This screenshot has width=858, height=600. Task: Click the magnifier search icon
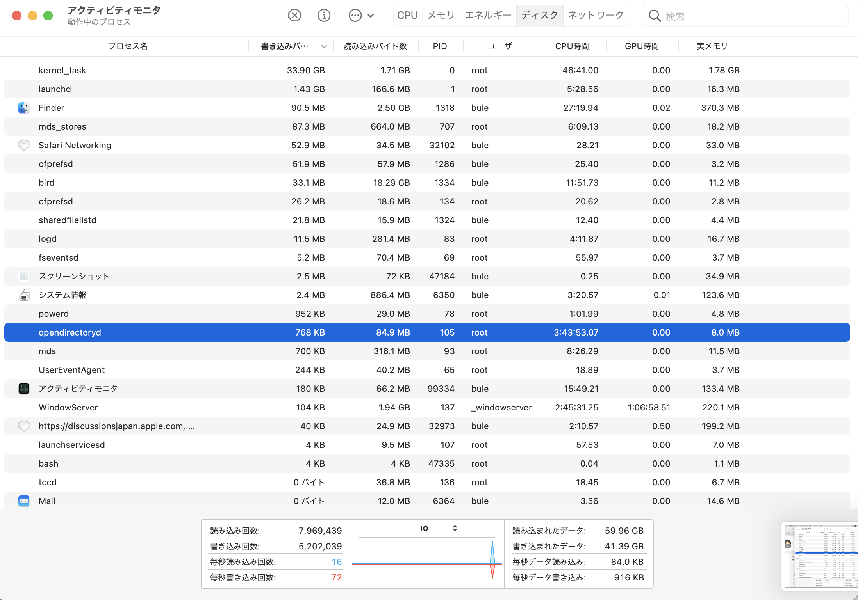point(655,16)
